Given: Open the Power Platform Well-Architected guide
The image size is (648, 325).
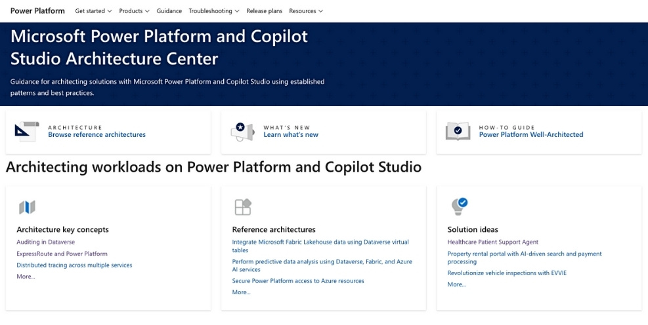Looking at the screenshot, I should (530, 135).
